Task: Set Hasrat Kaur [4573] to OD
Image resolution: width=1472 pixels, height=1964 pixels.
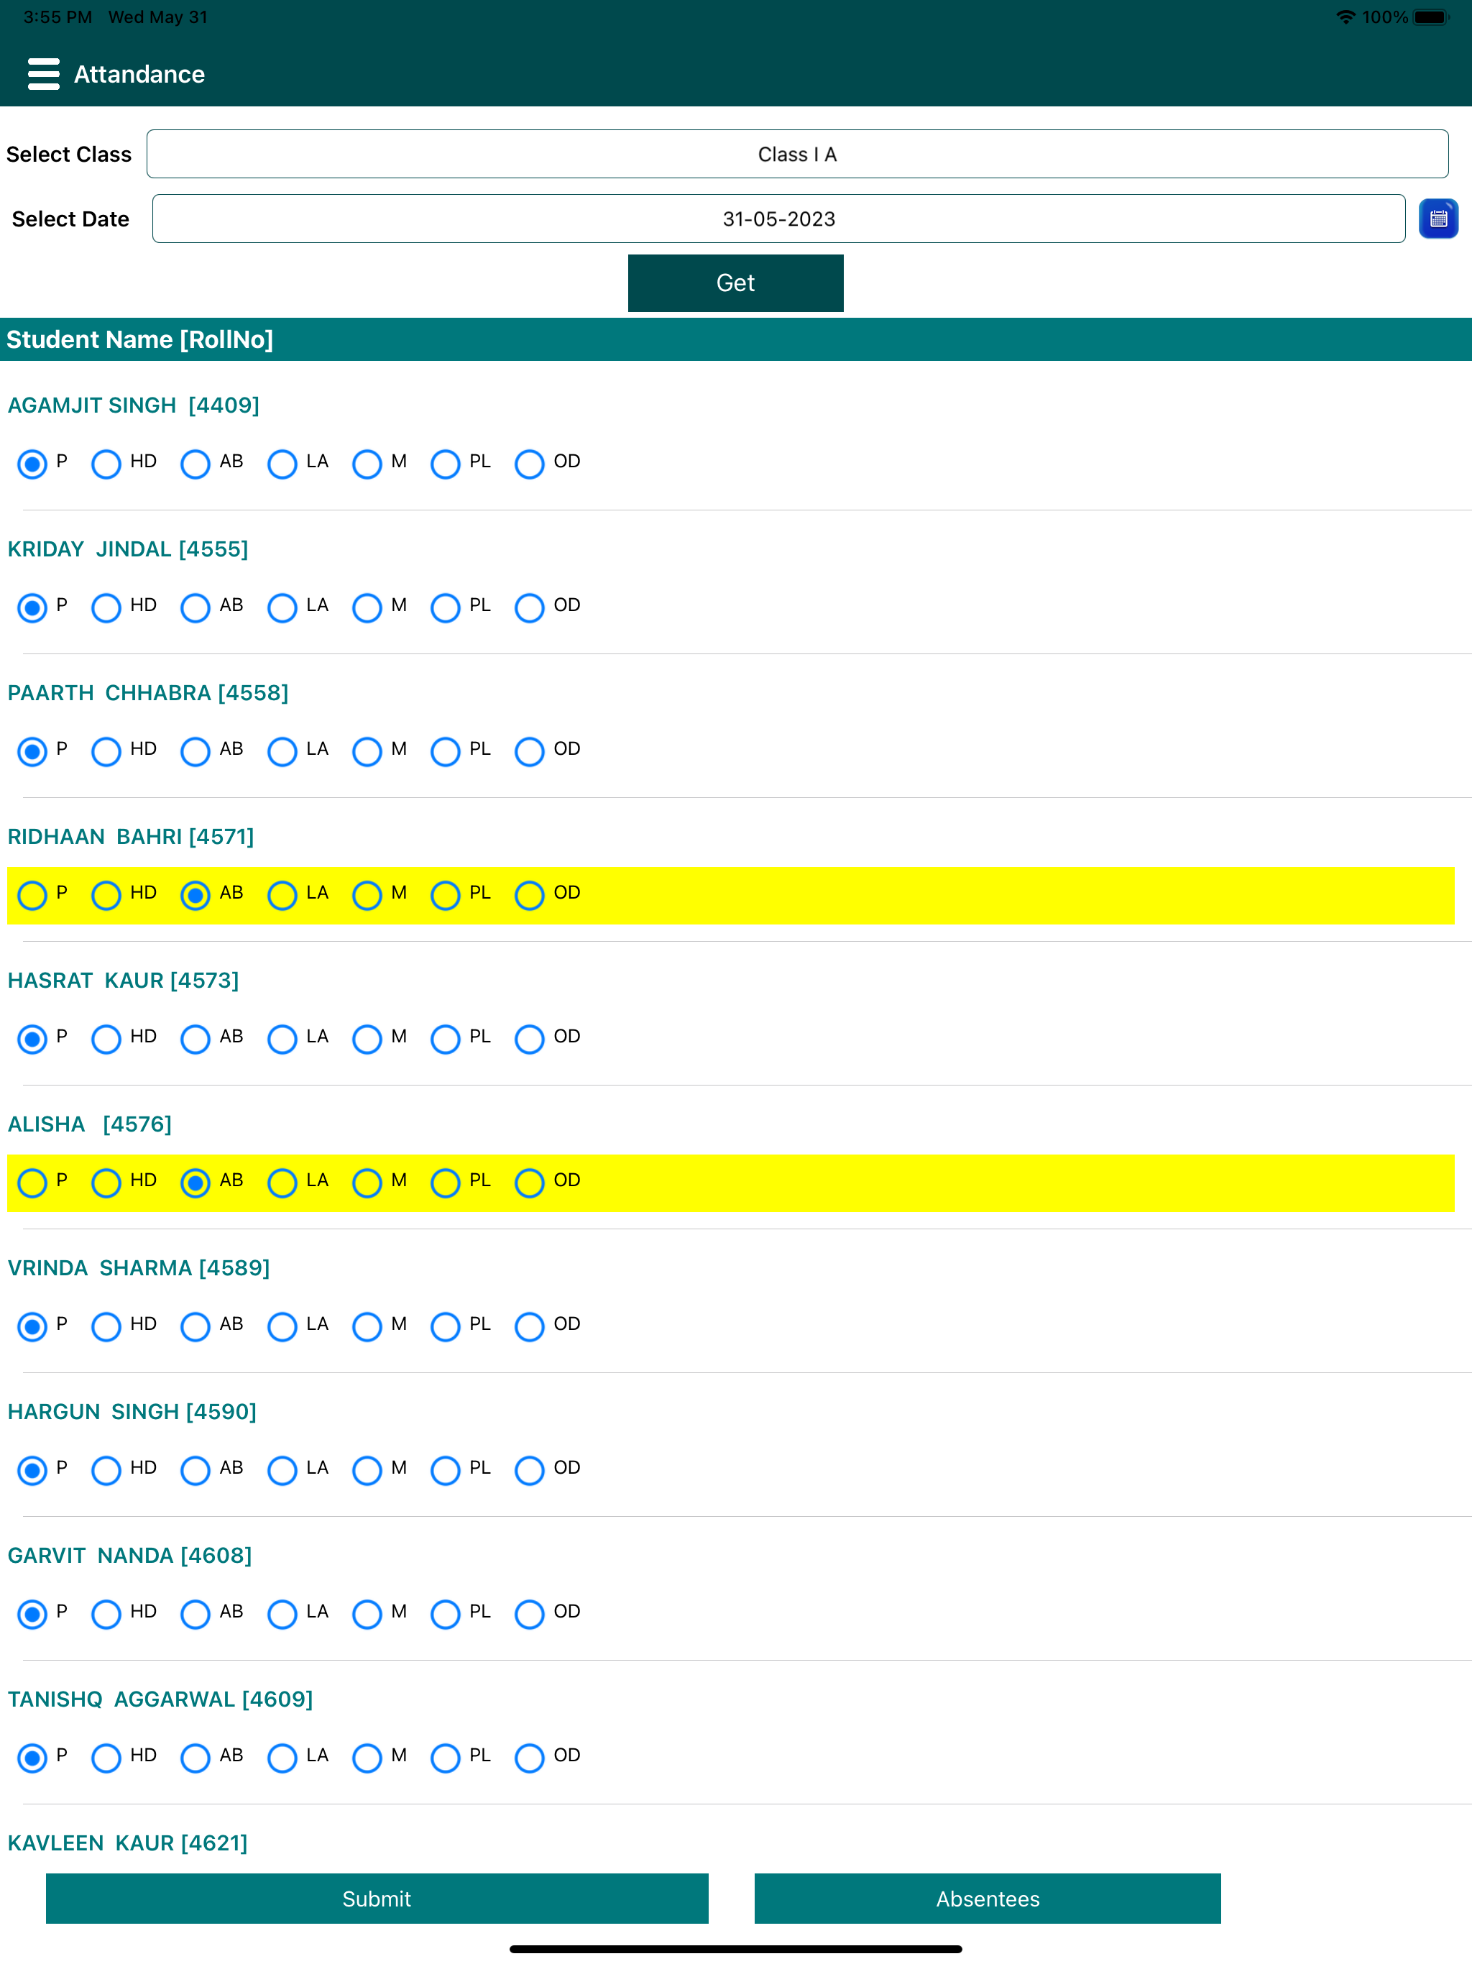Action: point(529,1039)
